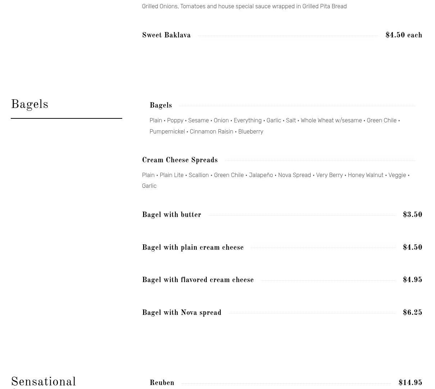Click the Bagels item title
Image resolution: width=435 pixels, height=389 pixels.
click(161, 105)
